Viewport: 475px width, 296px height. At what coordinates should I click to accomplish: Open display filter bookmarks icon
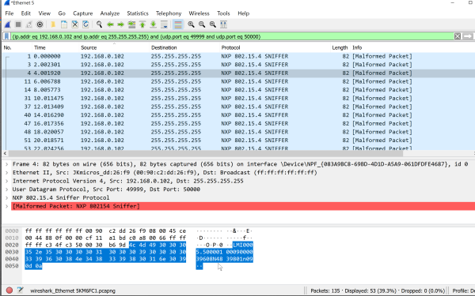(6, 36)
